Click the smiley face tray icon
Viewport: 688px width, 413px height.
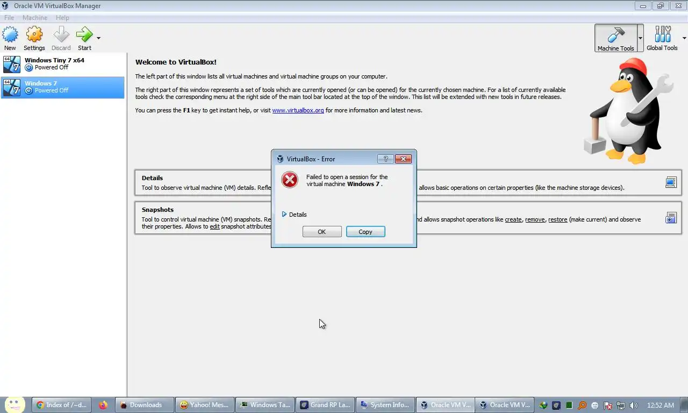pos(595,405)
